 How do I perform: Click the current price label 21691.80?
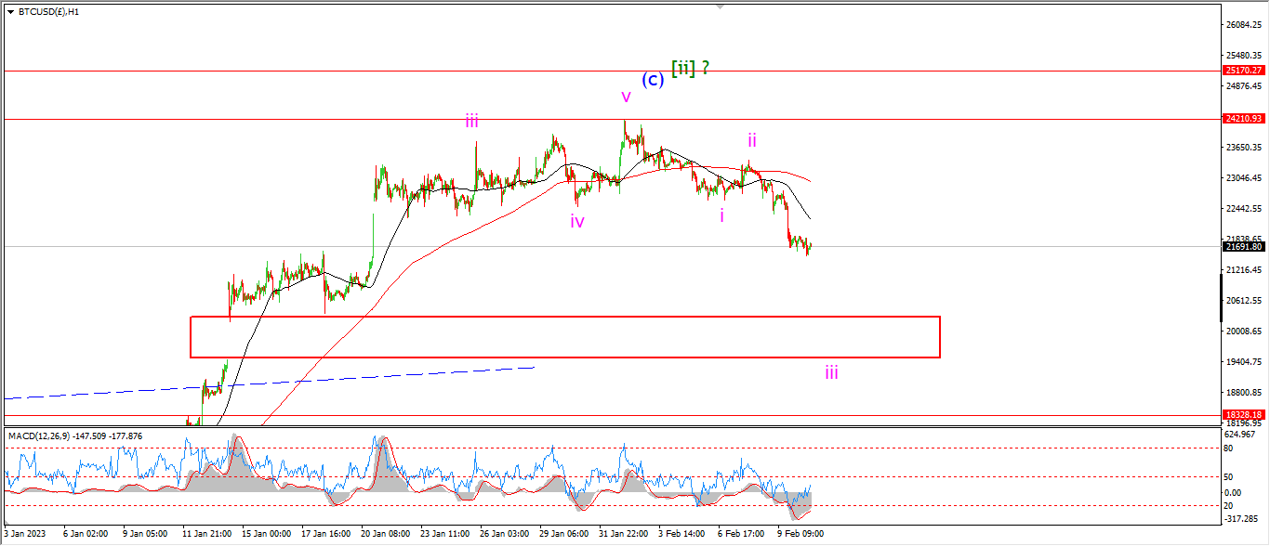[x=1244, y=246]
